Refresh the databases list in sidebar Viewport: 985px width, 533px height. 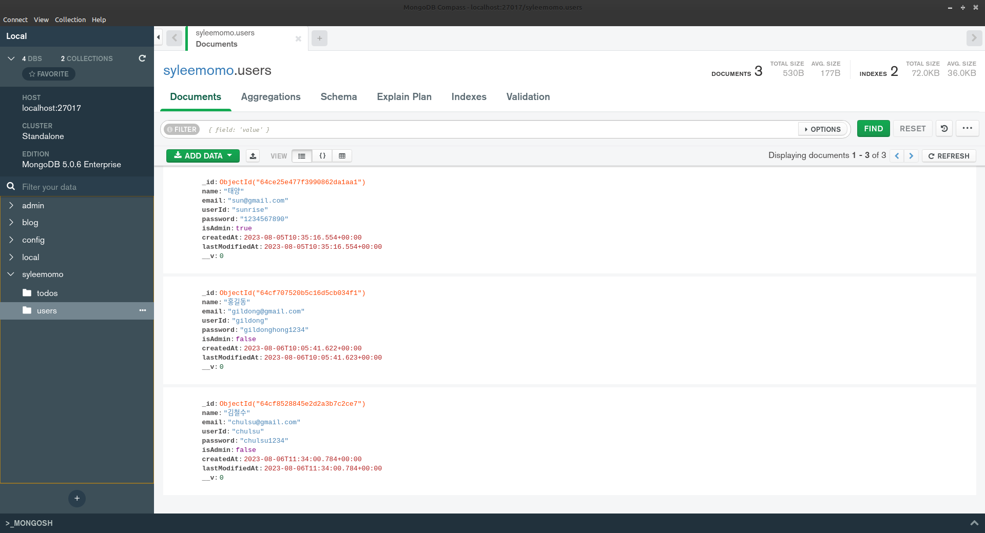pyautogui.click(x=142, y=58)
